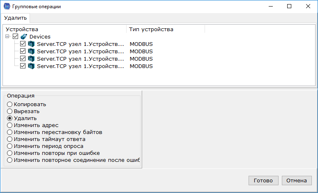Uncheck the last Server.TCP device checkbox

tap(23, 66)
